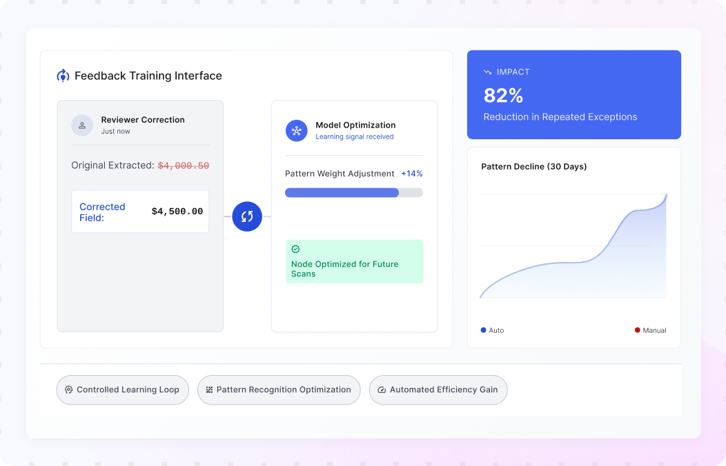Click the 82% impact figure
This screenshot has height=466, width=726.
click(503, 96)
